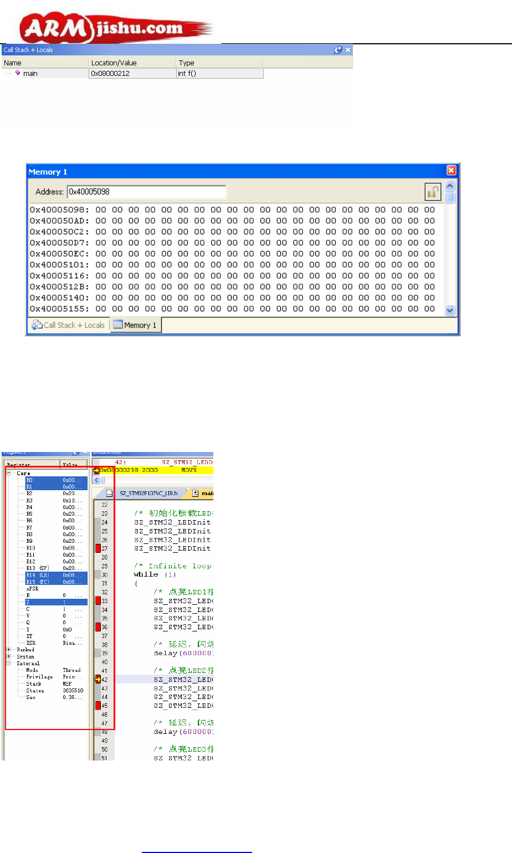Select memory row 0x400050AD

(233, 221)
